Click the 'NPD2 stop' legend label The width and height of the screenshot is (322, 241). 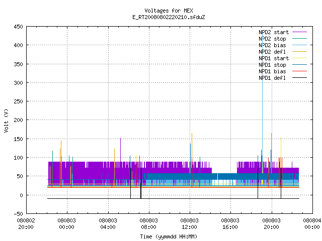click(272, 39)
